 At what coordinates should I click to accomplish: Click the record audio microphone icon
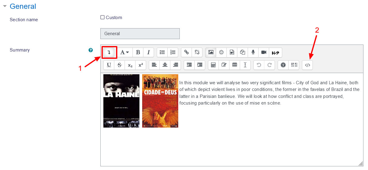(253, 52)
